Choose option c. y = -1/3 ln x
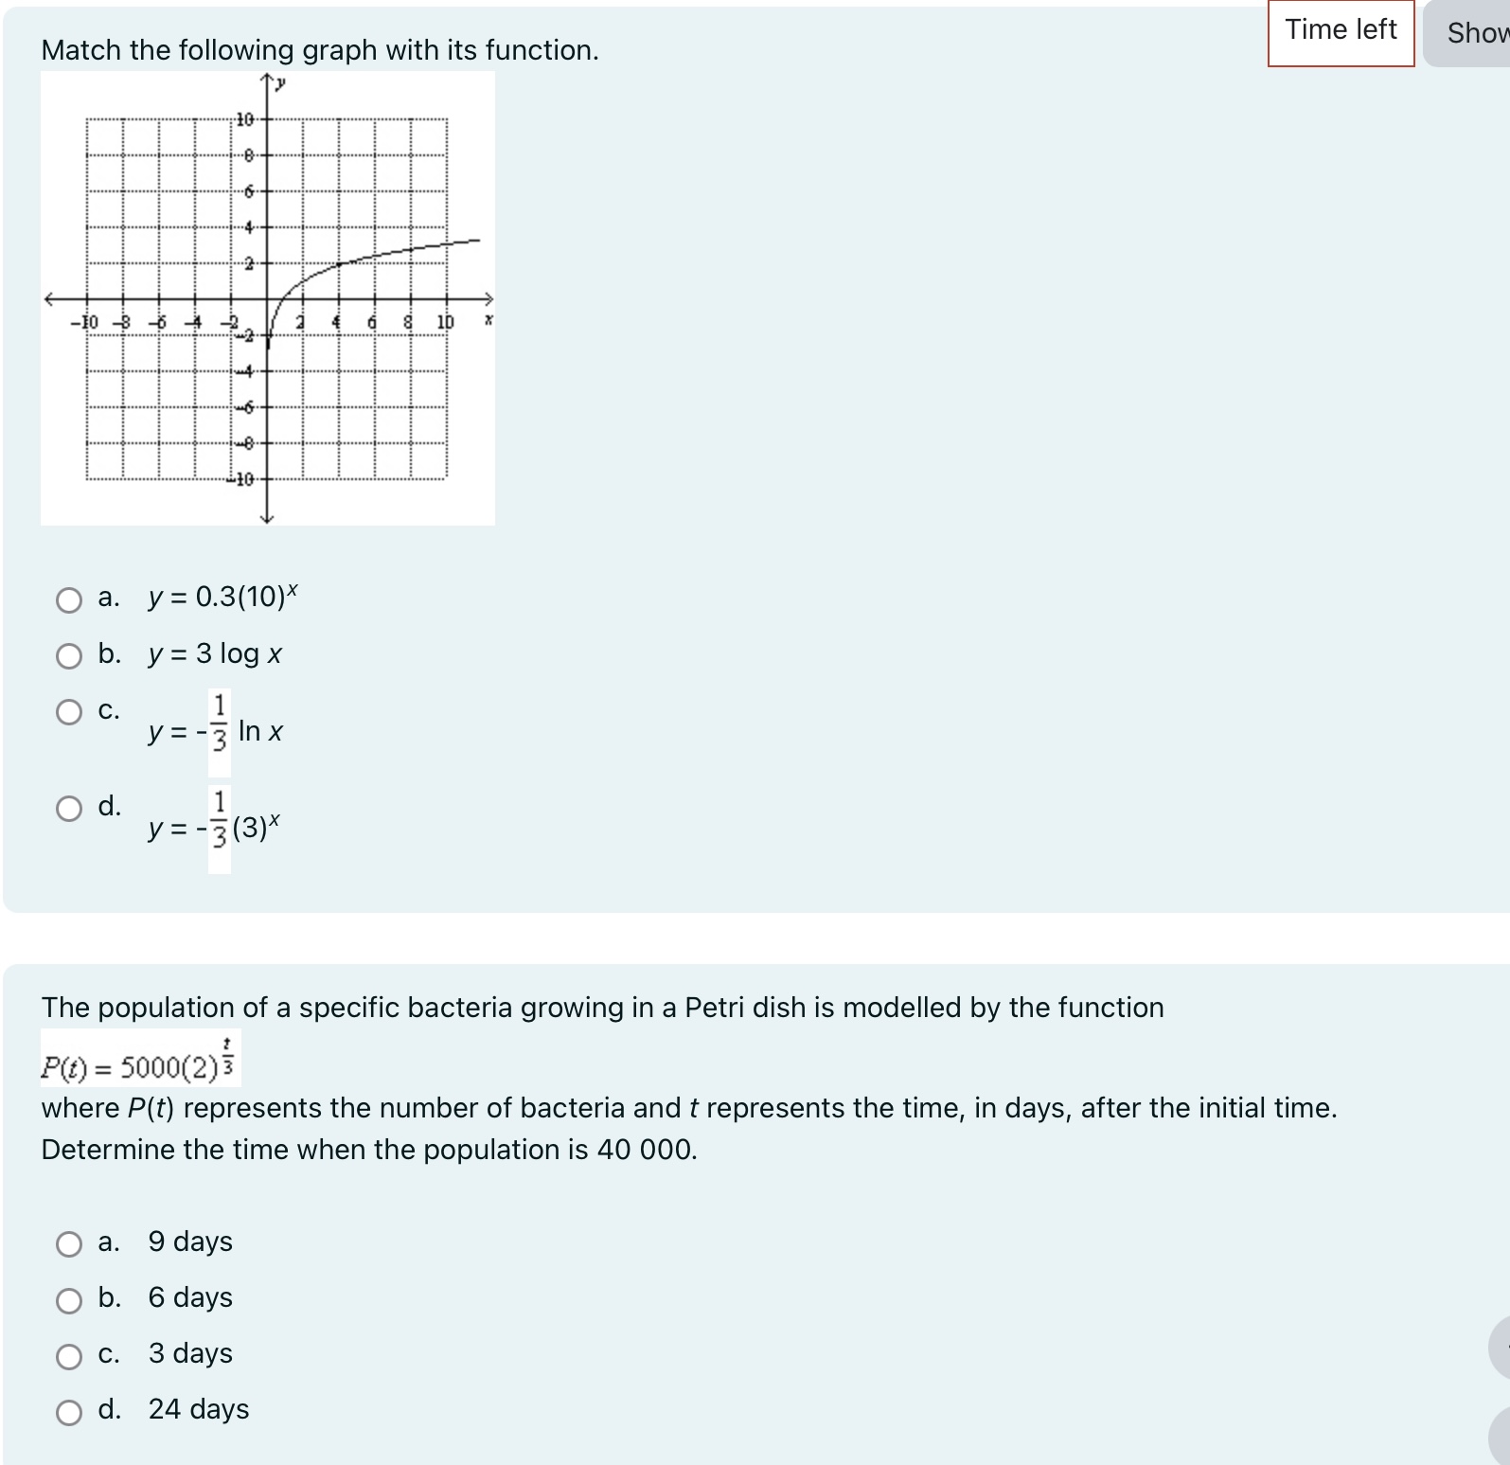The image size is (1510, 1465). (69, 712)
